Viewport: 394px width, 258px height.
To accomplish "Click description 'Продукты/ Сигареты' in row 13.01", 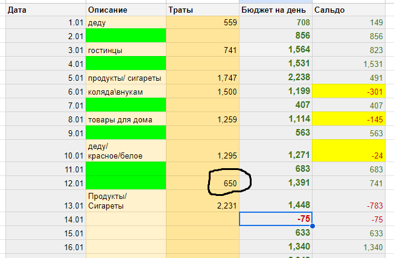I will (x=126, y=201).
